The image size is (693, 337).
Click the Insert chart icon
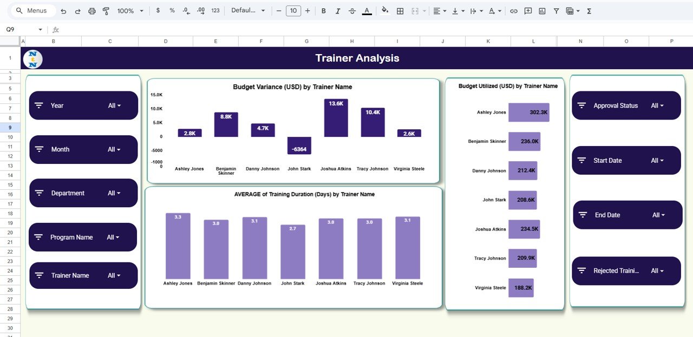[x=542, y=11]
